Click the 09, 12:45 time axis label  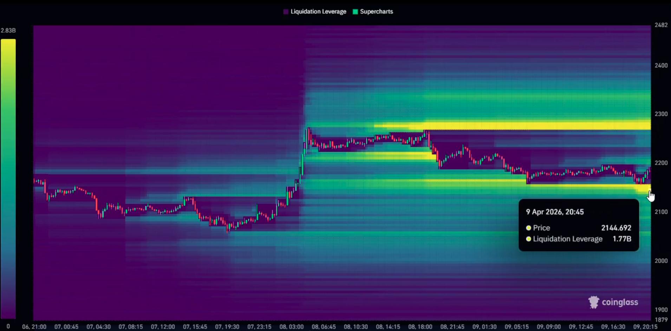581,327
